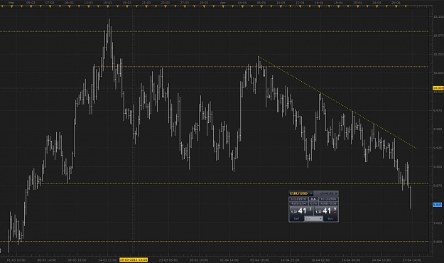Click the blue 9.849 current price label

(438, 205)
